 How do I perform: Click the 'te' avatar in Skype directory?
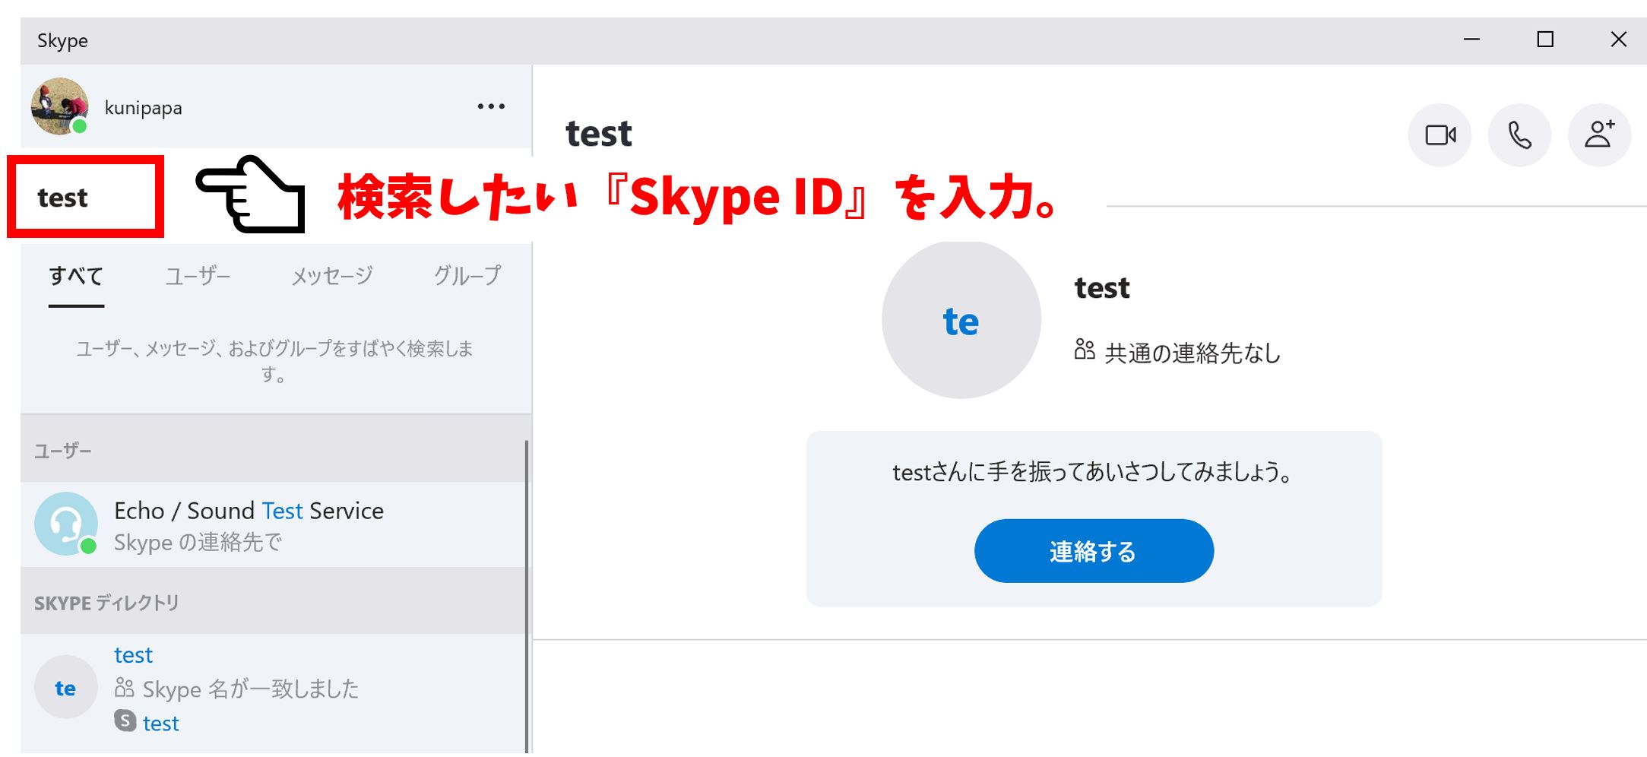pyautogui.click(x=66, y=687)
